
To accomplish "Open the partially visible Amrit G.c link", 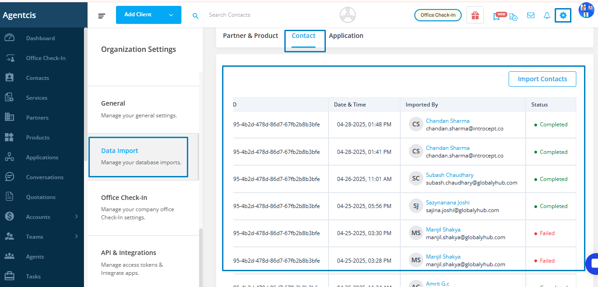I will [438, 284].
